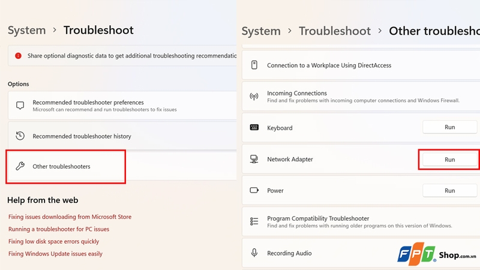This screenshot has height=270, width=480.
Task: Open Other troubleshooters option
Action: click(122, 166)
